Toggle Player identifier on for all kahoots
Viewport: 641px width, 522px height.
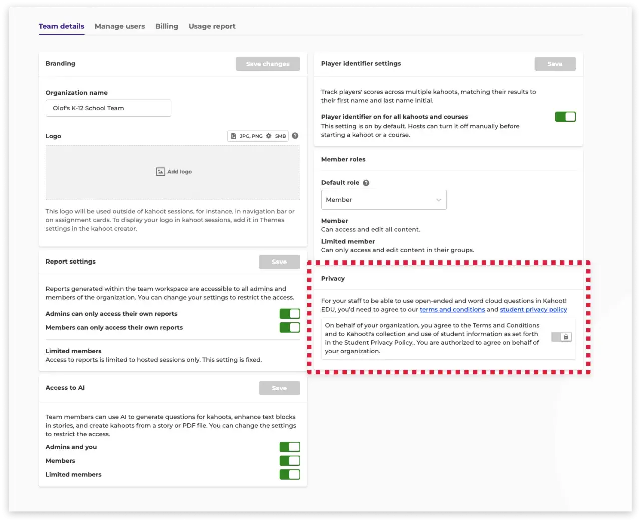pos(565,117)
